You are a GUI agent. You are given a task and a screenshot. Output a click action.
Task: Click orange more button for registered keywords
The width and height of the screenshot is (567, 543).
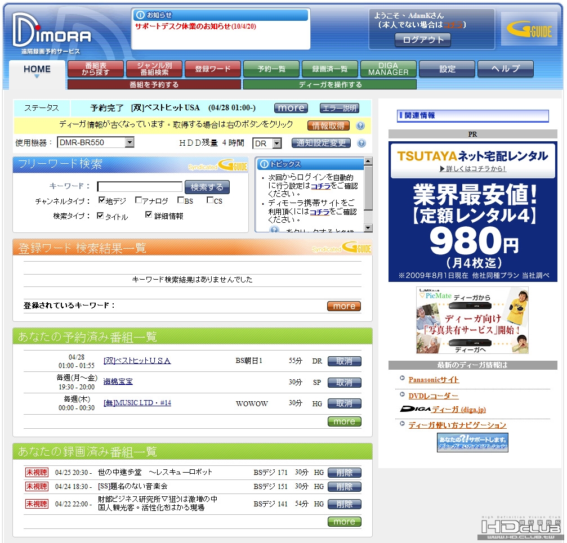click(344, 306)
